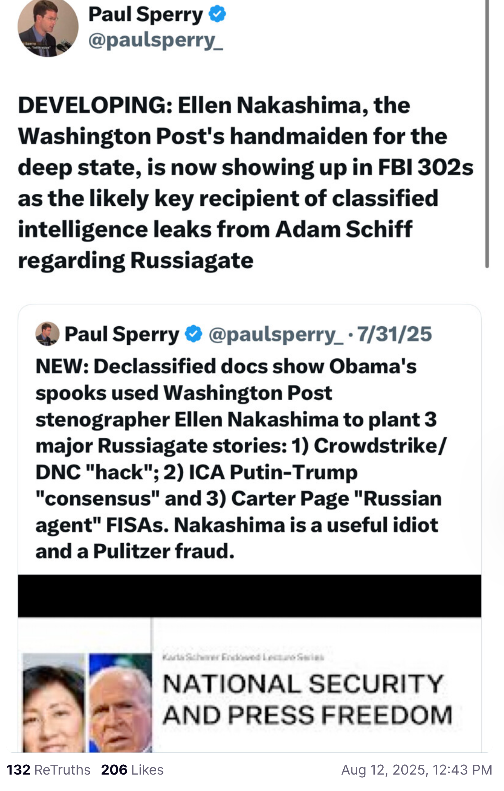
Task: Click the "National Security and Press Freedom" headline
Action: (x=307, y=699)
